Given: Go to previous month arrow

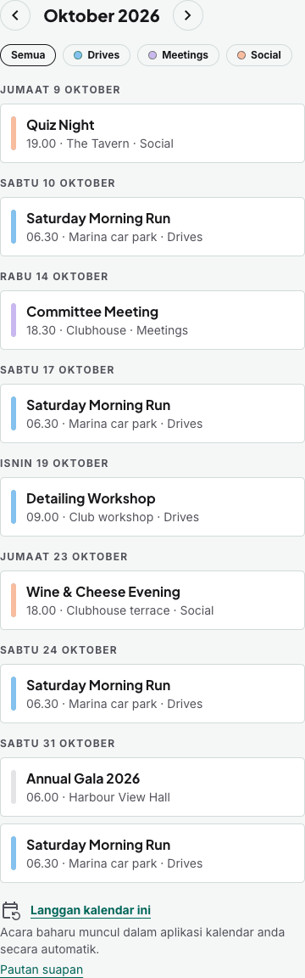Looking at the screenshot, I should click(15, 15).
